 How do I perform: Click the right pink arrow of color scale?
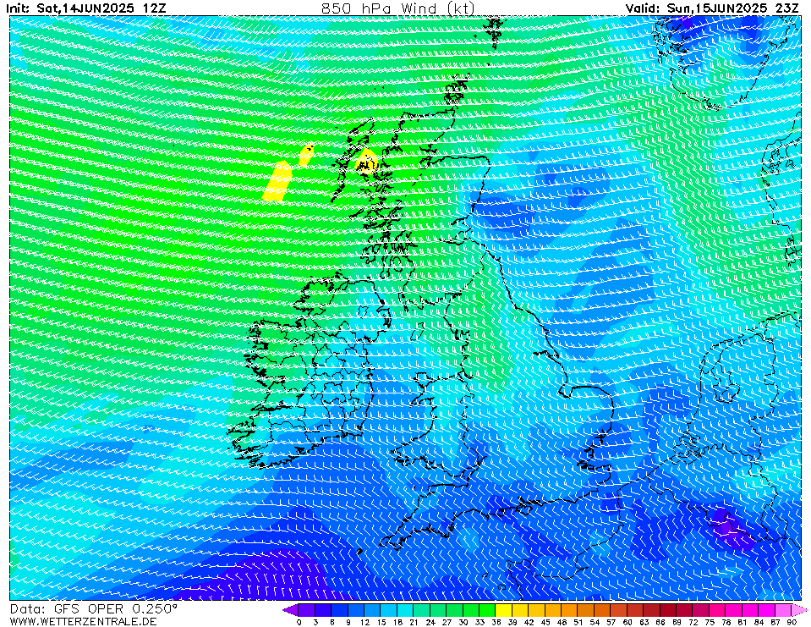coord(799,610)
